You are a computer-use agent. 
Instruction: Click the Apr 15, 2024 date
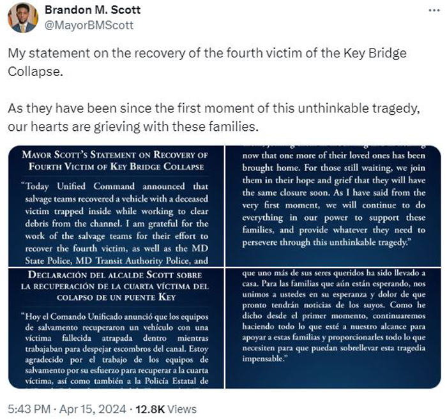[x=93, y=409]
